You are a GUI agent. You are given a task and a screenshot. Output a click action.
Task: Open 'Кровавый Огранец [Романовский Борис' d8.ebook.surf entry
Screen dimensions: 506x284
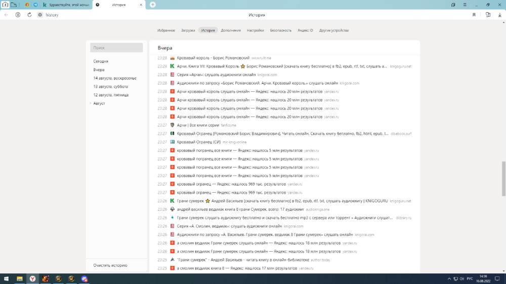pyautogui.click(x=283, y=134)
